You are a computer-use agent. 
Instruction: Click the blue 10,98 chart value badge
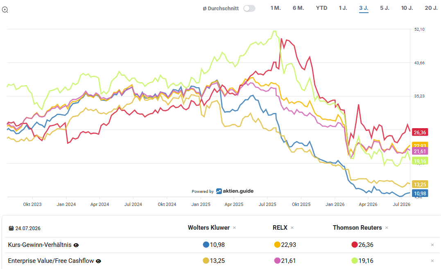tap(420, 193)
